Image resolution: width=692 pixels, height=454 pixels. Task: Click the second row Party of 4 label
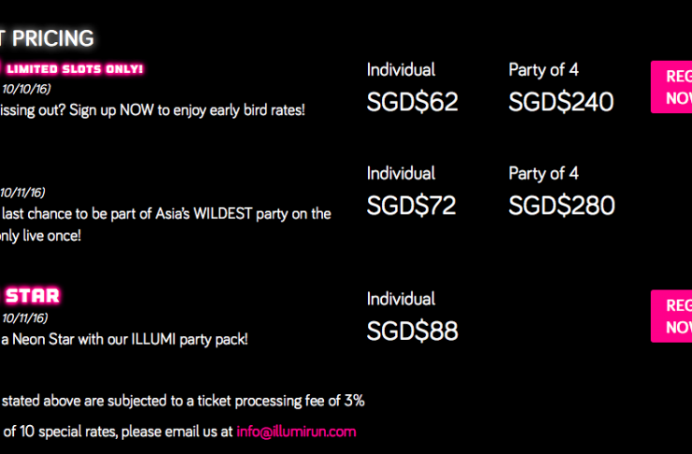click(544, 174)
